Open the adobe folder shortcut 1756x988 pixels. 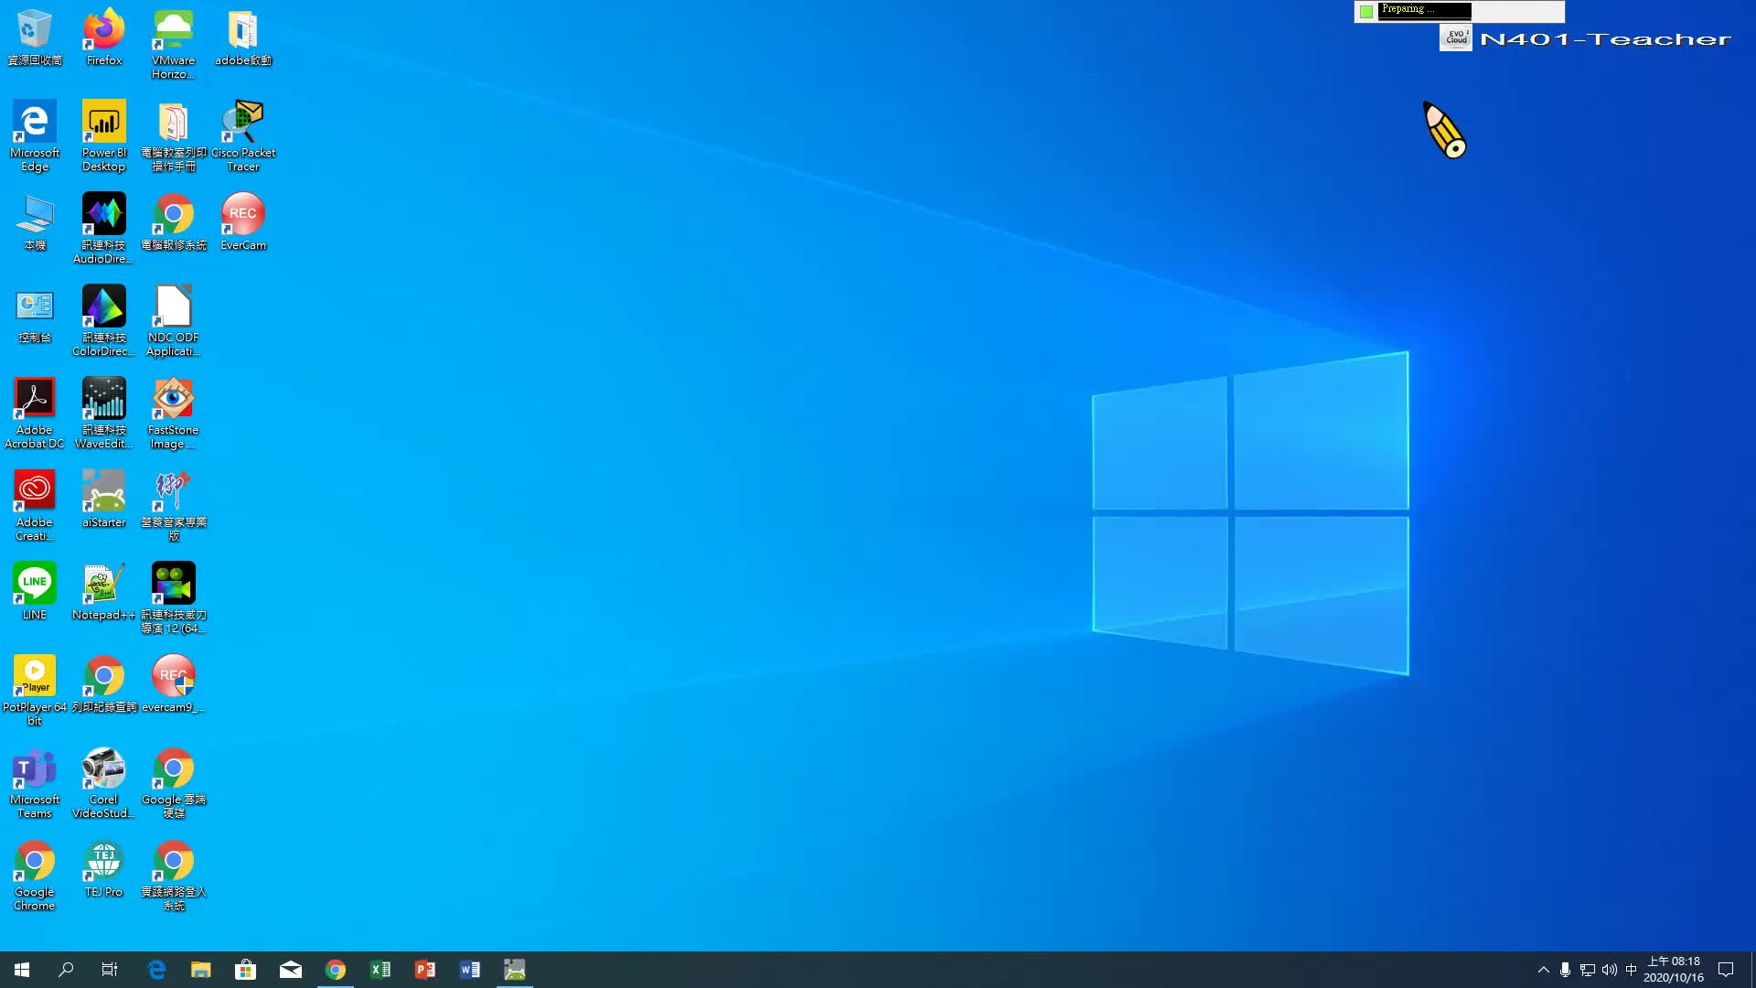point(242,38)
